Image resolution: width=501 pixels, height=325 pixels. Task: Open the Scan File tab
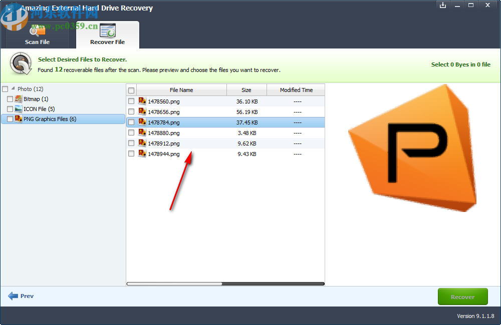click(x=38, y=35)
